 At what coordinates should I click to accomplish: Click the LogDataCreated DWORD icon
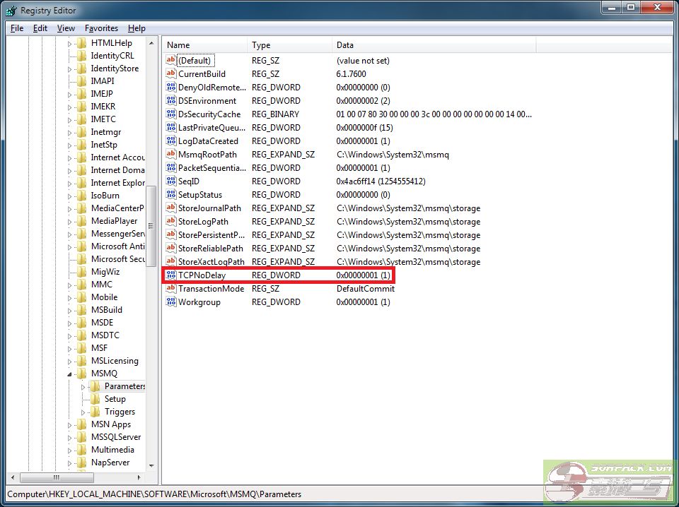(x=171, y=141)
